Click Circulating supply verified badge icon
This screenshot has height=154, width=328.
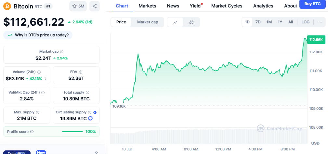(x=95, y=112)
